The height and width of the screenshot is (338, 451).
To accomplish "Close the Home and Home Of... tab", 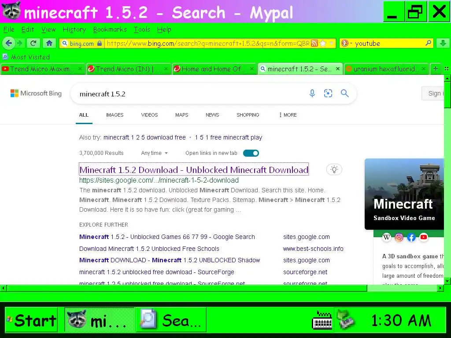I will pyautogui.click(x=251, y=69).
